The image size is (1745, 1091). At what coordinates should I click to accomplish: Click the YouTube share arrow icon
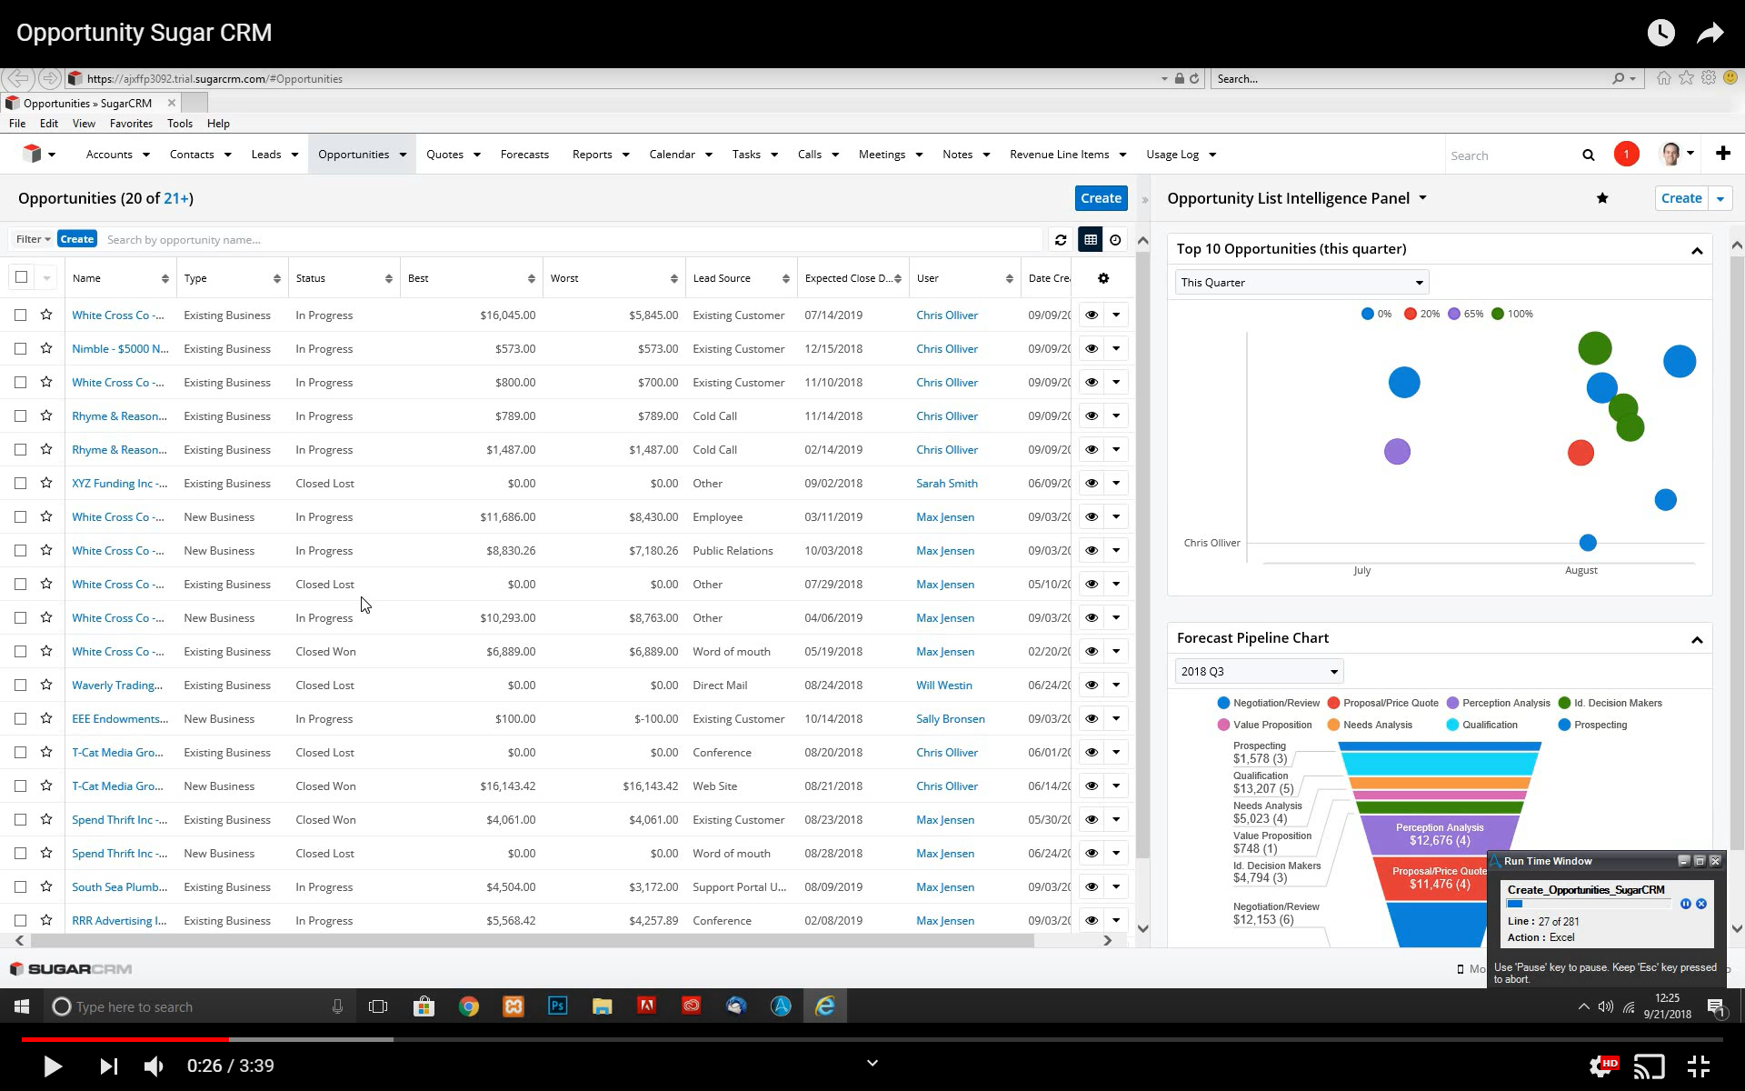[1710, 34]
